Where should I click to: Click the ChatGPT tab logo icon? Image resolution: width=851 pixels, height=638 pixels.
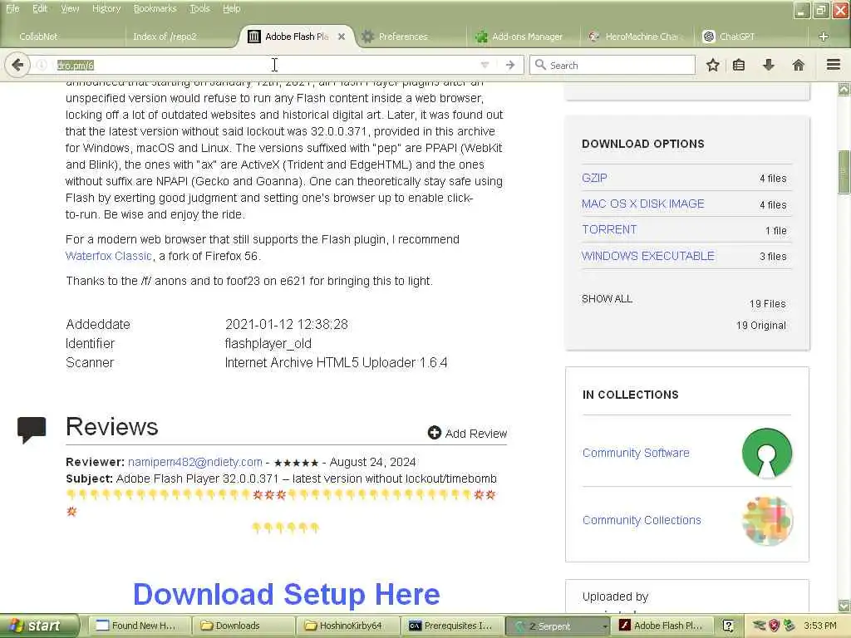coord(708,37)
